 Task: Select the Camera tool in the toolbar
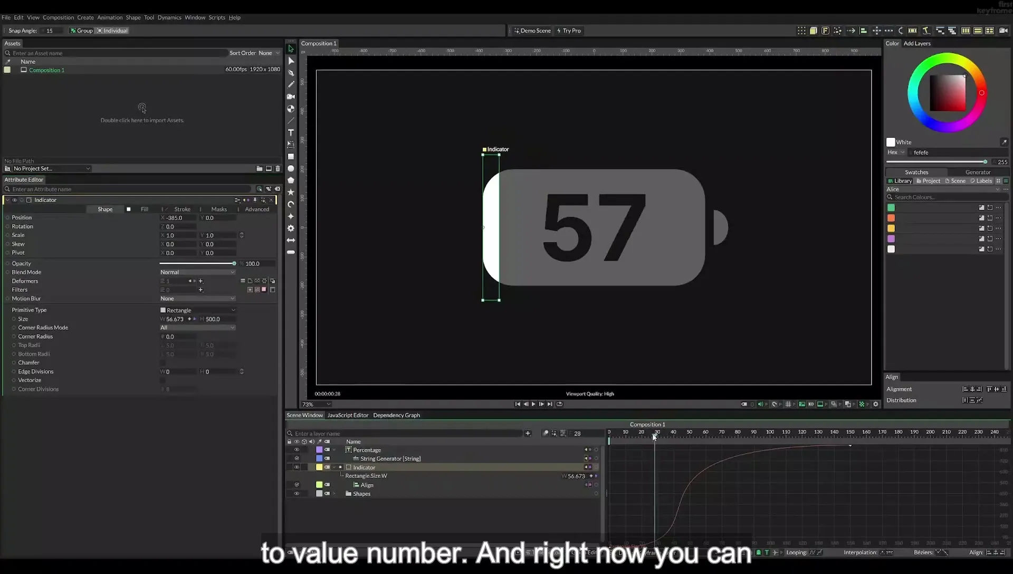(x=291, y=97)
